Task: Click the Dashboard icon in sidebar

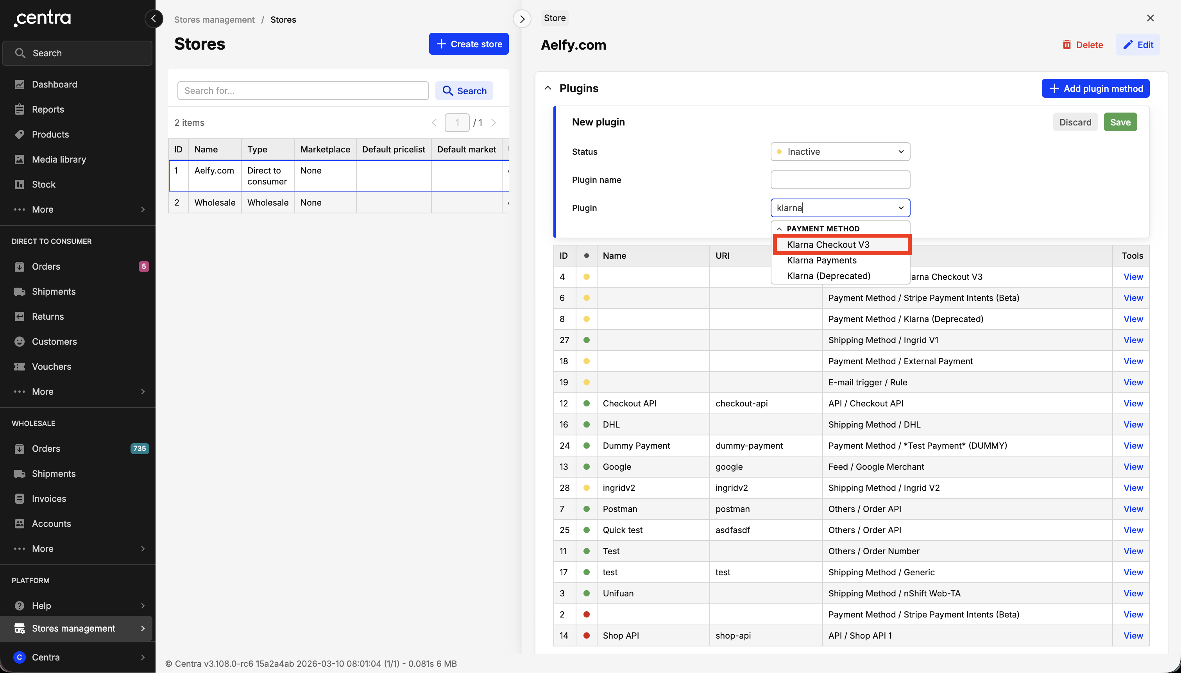Action: [x=20, y=84]
